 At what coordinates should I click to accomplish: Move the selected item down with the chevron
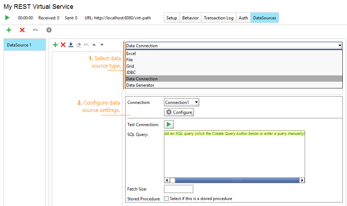click(102, 45)
